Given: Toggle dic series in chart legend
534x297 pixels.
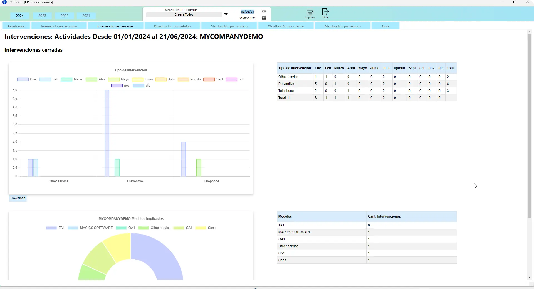Looking at the screenshot, I should pyautogui.click(x=142, y=85).
